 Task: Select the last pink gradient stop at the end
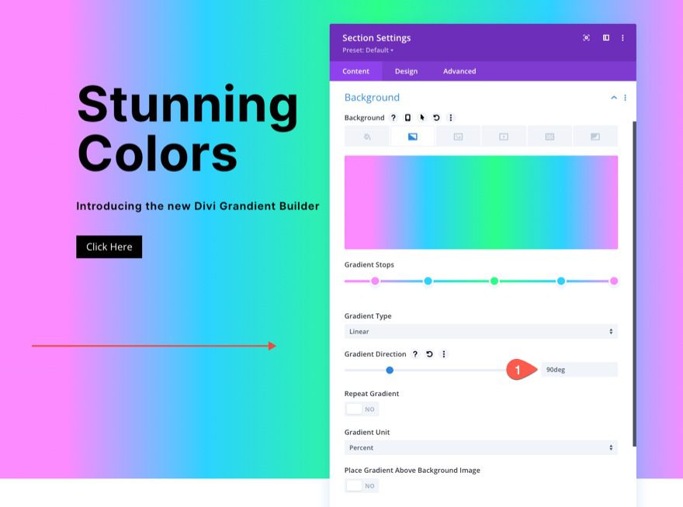click(614, 281)
